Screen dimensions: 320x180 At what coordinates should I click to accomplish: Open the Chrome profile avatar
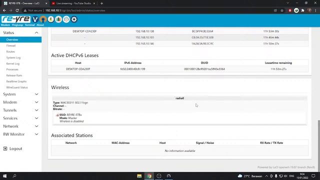coord(309,10)
